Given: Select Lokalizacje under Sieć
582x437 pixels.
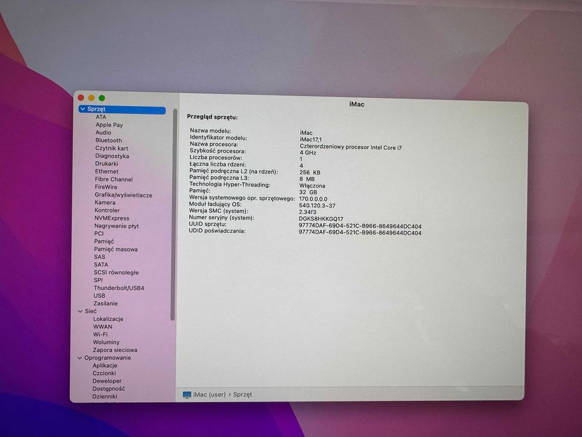Looking at the screenshot, I should click(108, 319).
